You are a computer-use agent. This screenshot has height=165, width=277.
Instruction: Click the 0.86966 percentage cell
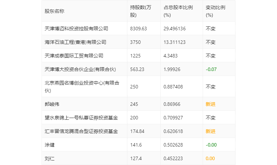(172, 104)
